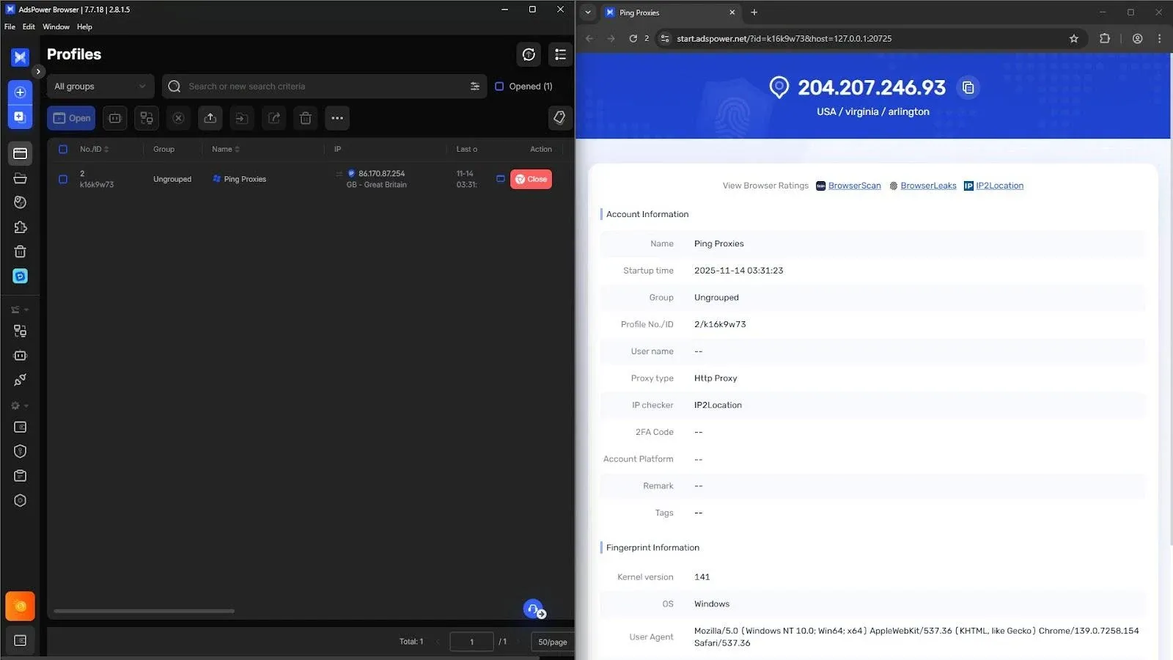Check the select-all checkbox in table header
The width and height of the screenshot is (1173, 660).
(63, 150)
